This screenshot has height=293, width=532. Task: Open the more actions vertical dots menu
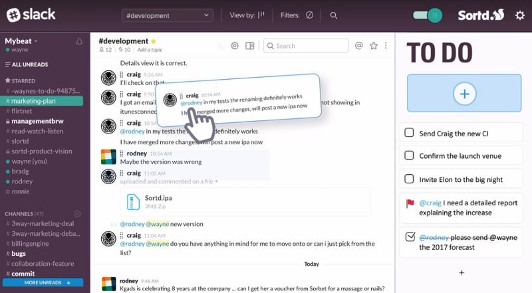[387, 46]
